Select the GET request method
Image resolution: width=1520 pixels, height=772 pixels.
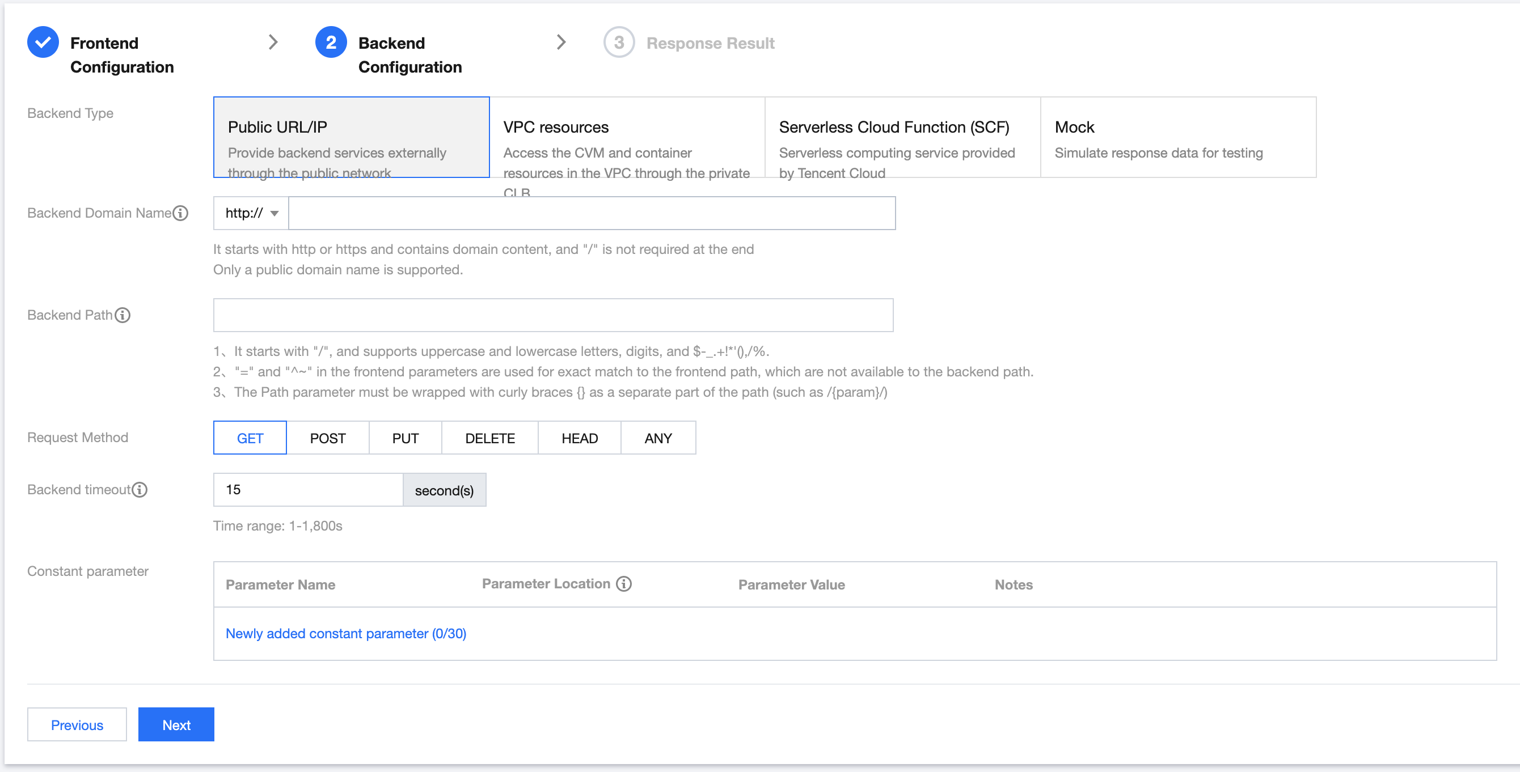250,438
